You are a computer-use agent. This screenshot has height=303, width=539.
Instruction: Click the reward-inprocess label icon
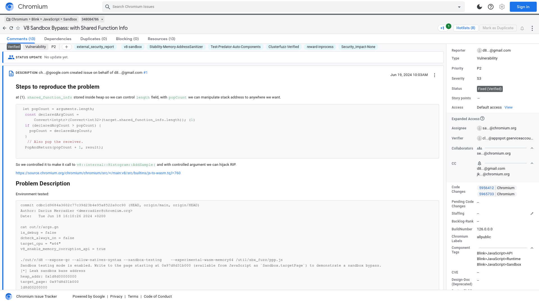click(x=319, y=47)
